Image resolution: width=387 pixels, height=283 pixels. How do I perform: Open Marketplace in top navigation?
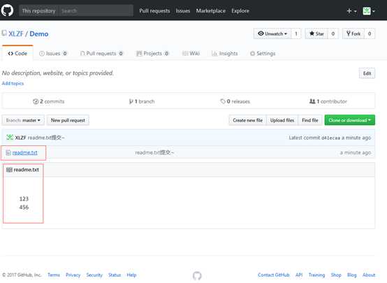pos(211,11)
